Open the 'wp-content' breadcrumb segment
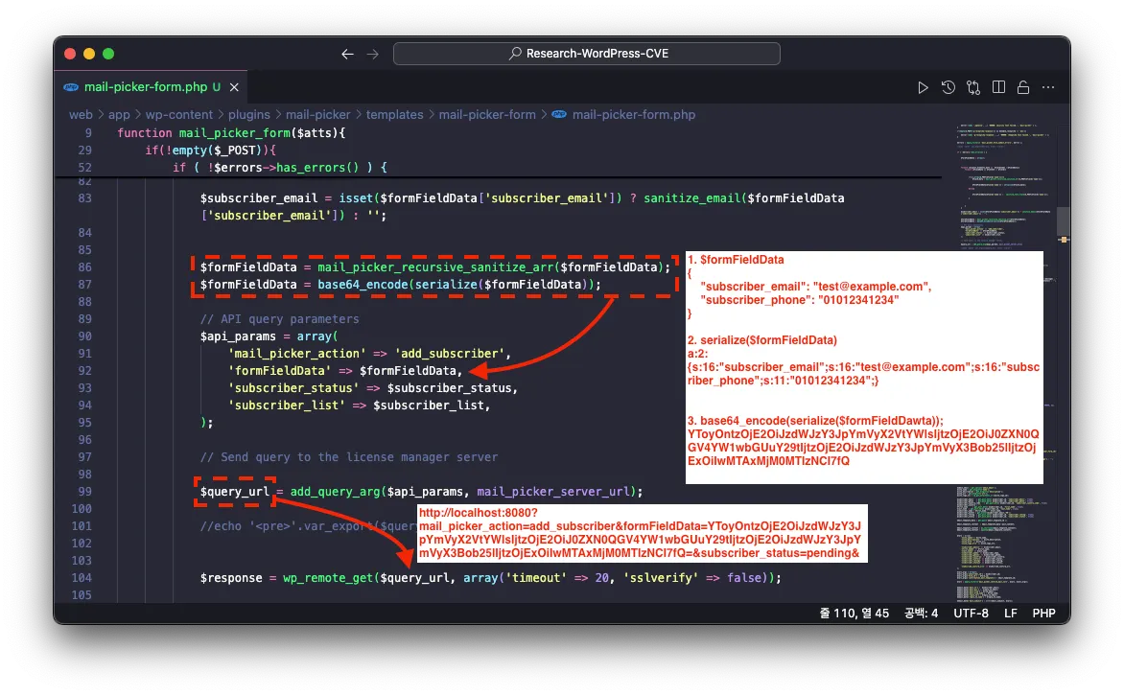This screenshot has width=1124, height=695. (179, 115)
